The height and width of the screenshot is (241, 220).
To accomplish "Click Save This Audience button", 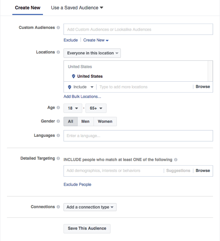I will (x=87, y=228).
